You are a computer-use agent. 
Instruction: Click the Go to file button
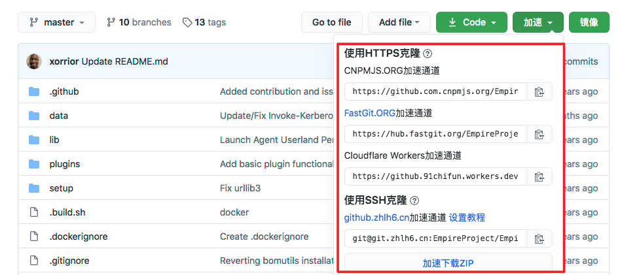point(331,22)
